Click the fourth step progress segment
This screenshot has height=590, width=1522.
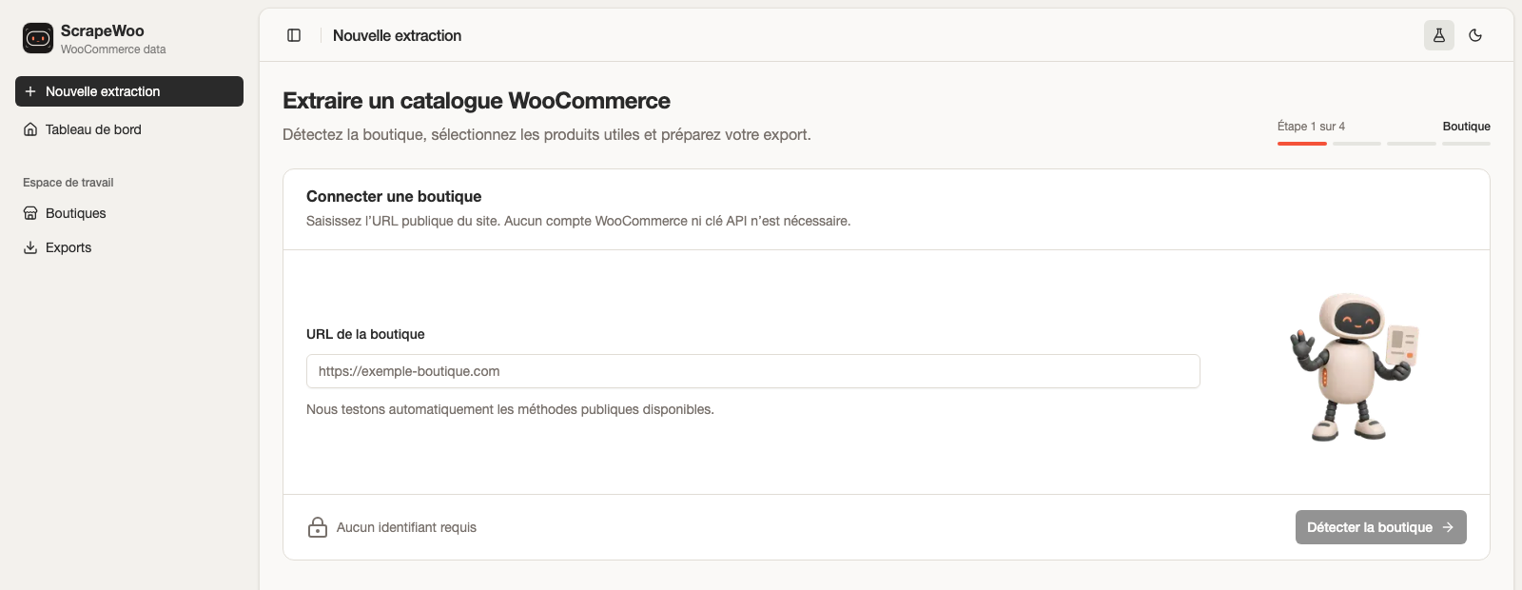1466,144
